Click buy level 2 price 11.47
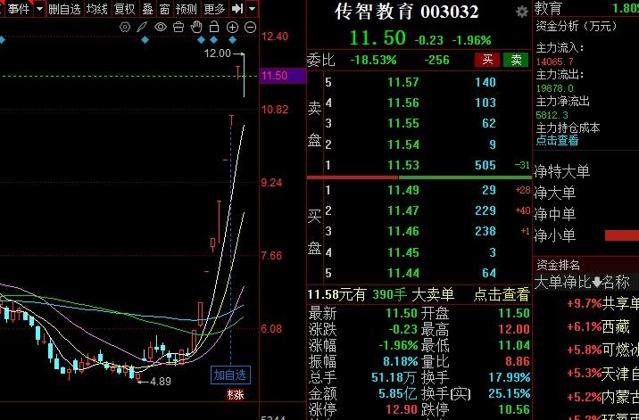This screenshot has width=639, height=420. pyautogui.click(x=403, y=210)
